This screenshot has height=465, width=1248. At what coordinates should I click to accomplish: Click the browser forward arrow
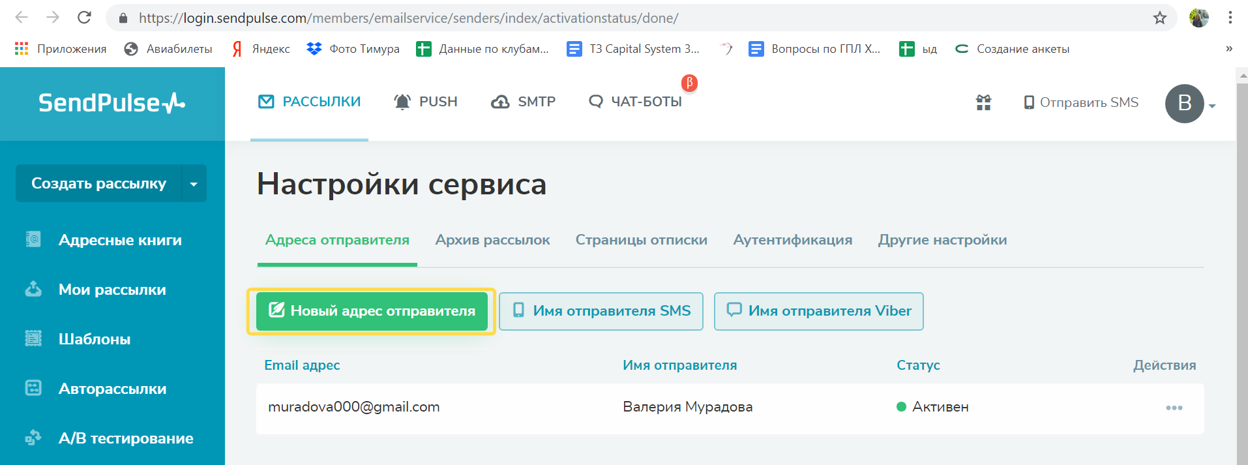53,18
